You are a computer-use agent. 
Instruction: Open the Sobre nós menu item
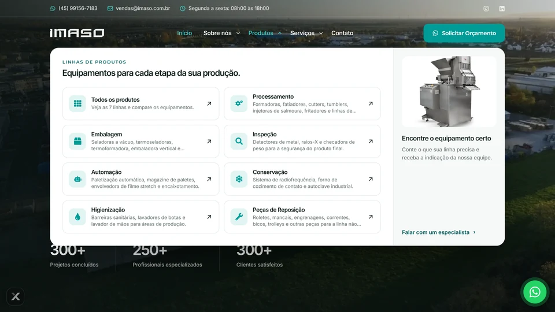click(x=217, y=33)
